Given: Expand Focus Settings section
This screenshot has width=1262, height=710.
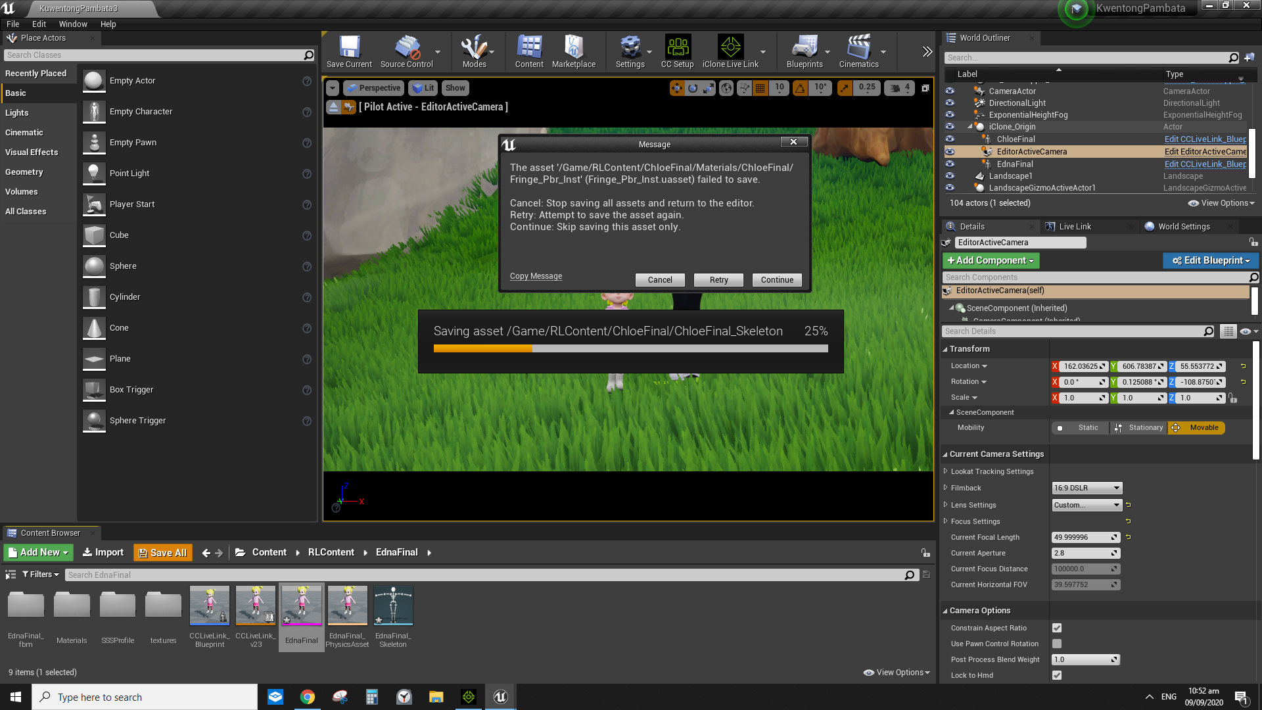Looking at the screenshot, I should [x=945, y=521].
